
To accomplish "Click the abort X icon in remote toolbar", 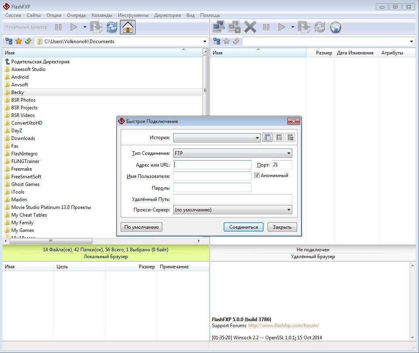I will click(x=250, y=27).
